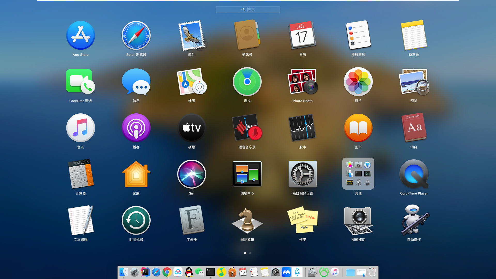Viewport: 496px width, 279px height.
Task: Expand the 其他 apps folder
Action: click(x=358, y=174)
